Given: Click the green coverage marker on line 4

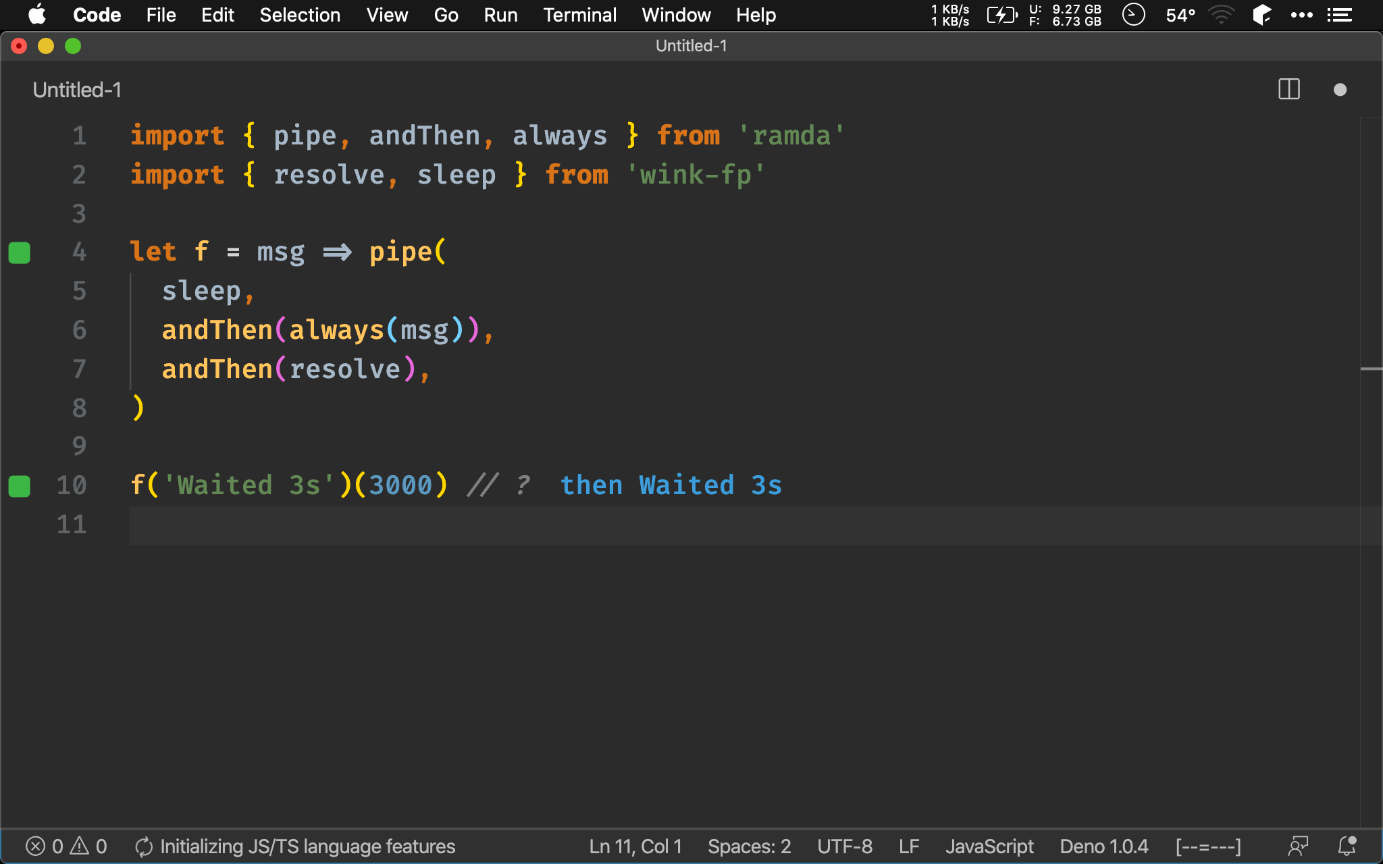Looking at the screenshot, I should point(20,252).
